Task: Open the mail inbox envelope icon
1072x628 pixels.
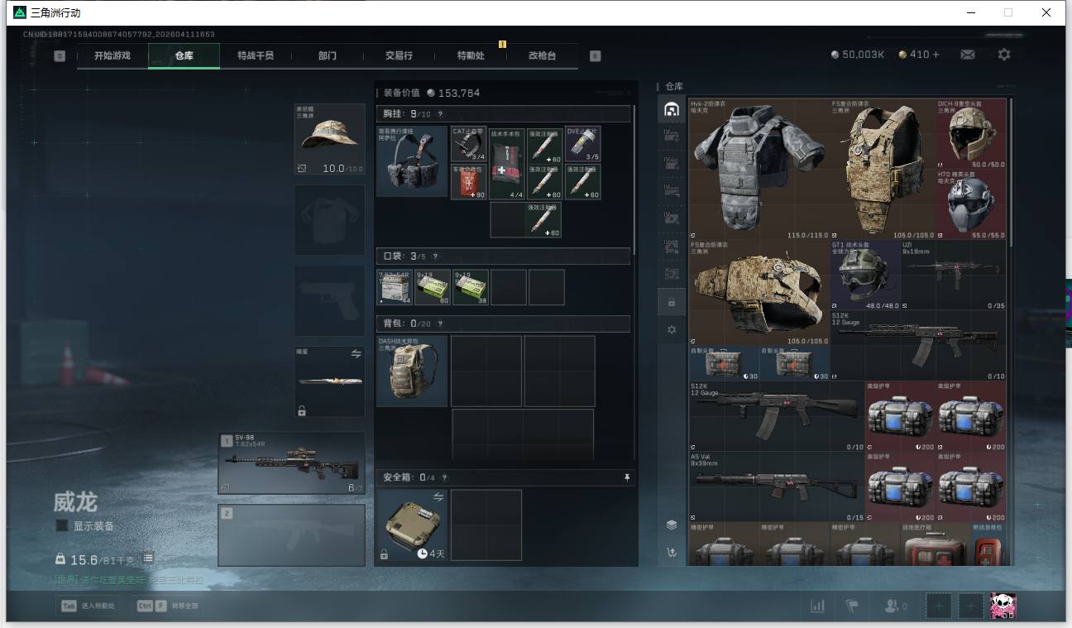Action: click(x=967, y=55)
